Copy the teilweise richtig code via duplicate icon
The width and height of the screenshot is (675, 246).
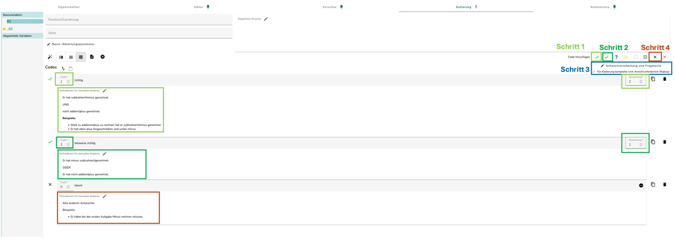coord(653,142)
